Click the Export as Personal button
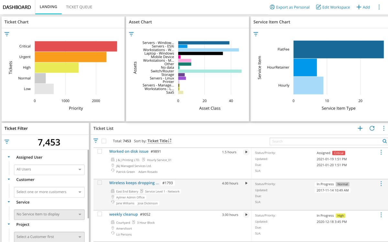Screen dimensions: 388x242 point(289,7)
